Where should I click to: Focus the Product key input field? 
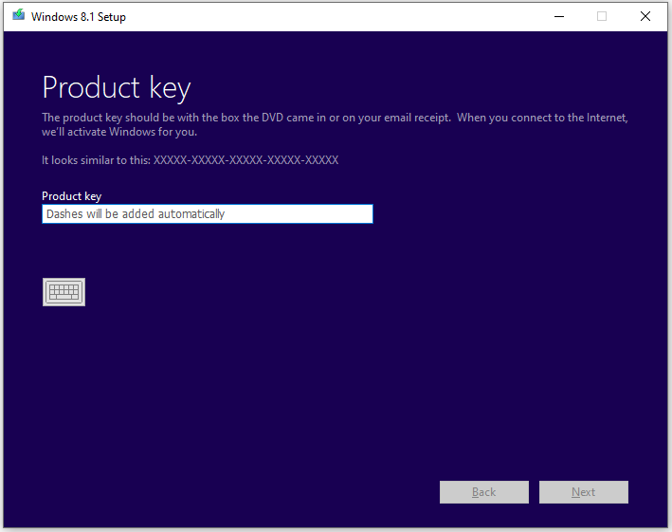(x=208, y=214)
